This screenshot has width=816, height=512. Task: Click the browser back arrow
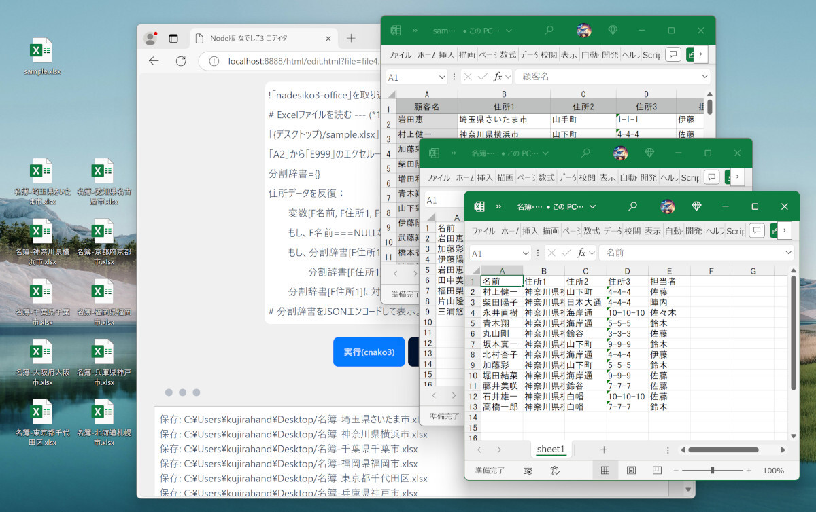tap(154, 61)
